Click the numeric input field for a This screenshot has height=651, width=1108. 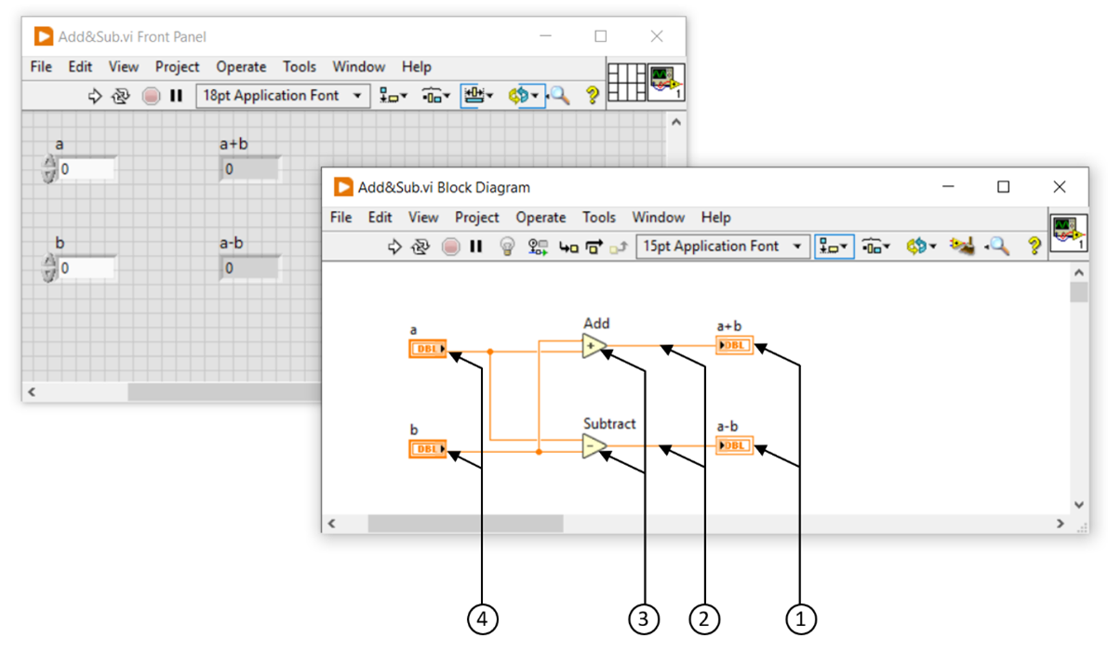pos(87,169)
